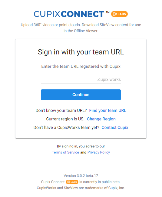This screenshot has width=162, height=197.
Task: Click the atom icon inside header LABS badge
Action: [114, 14]
